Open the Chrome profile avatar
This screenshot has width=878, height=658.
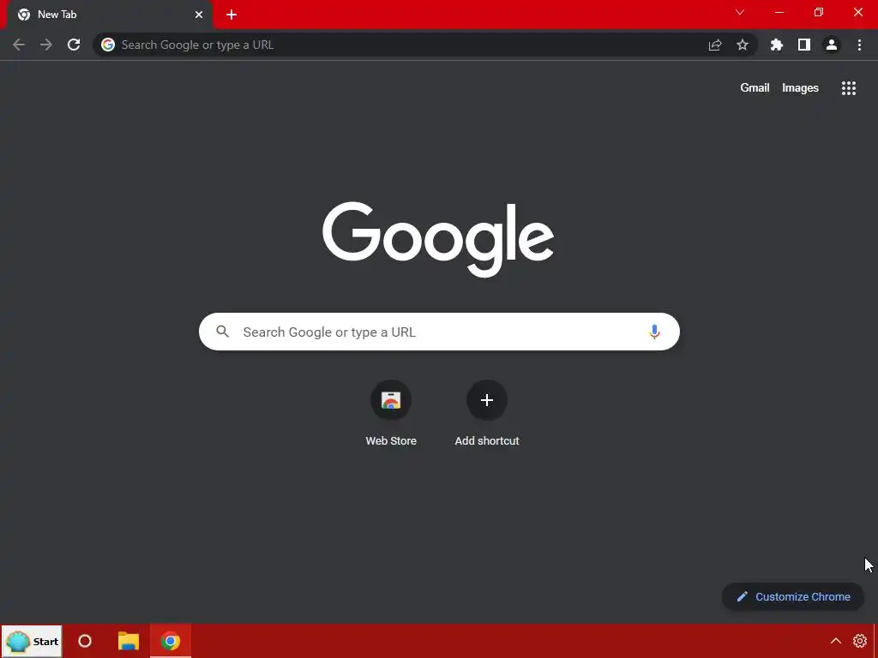(x=832, y=45)
